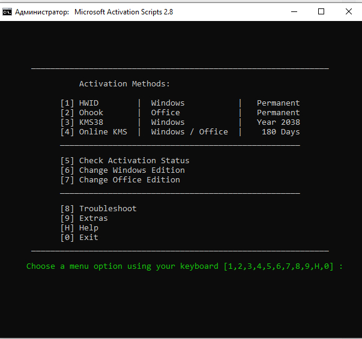
Task: Select the [2] Ohook Office option
Action: pyautogui.click(x=82, y=113)
